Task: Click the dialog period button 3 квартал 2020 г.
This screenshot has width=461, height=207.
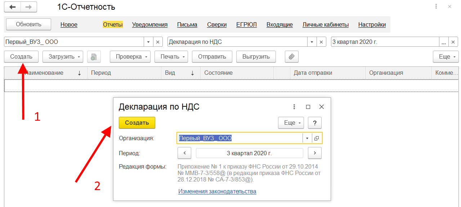Action: 249,153
